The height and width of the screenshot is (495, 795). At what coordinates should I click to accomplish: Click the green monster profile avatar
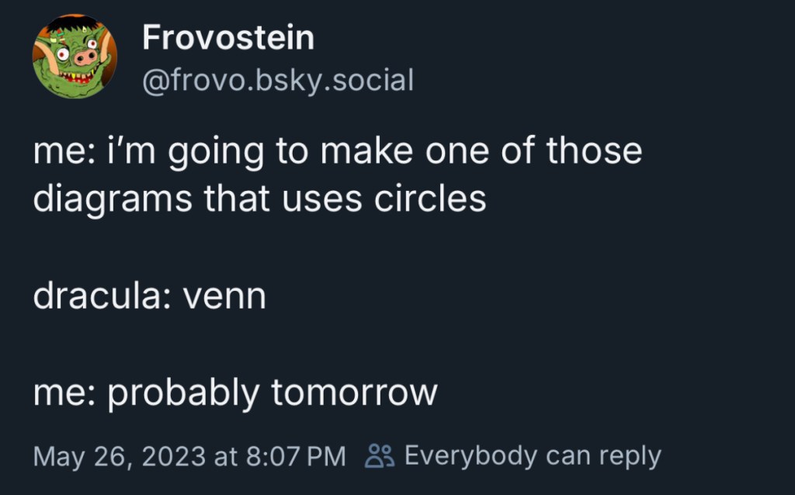point(75,57)
